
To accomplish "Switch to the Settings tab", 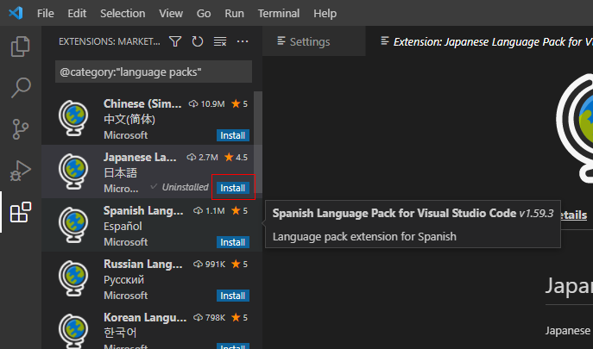I will pos(314,41).
